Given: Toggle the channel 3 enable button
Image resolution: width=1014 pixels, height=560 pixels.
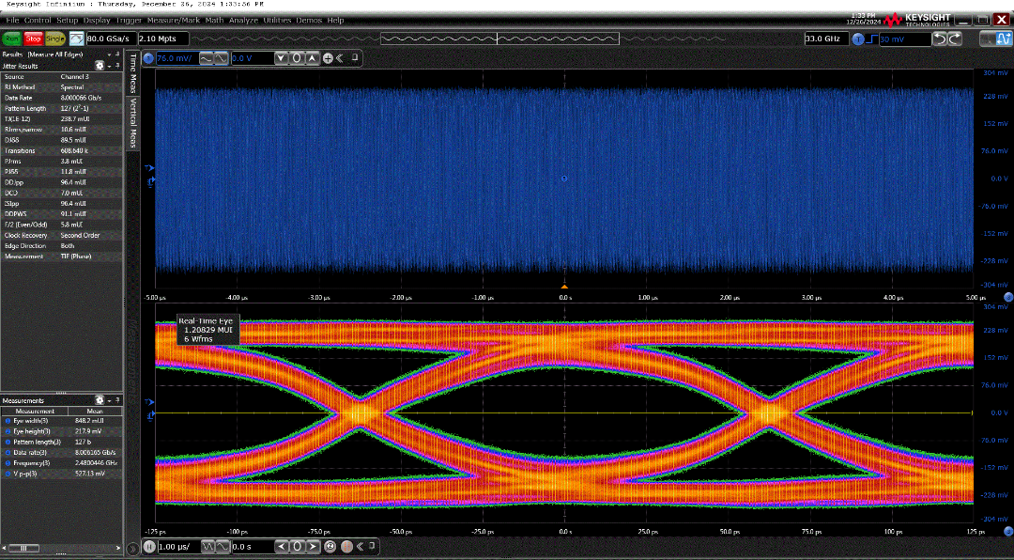Looking at the screenshot, I should click(148, 58).
